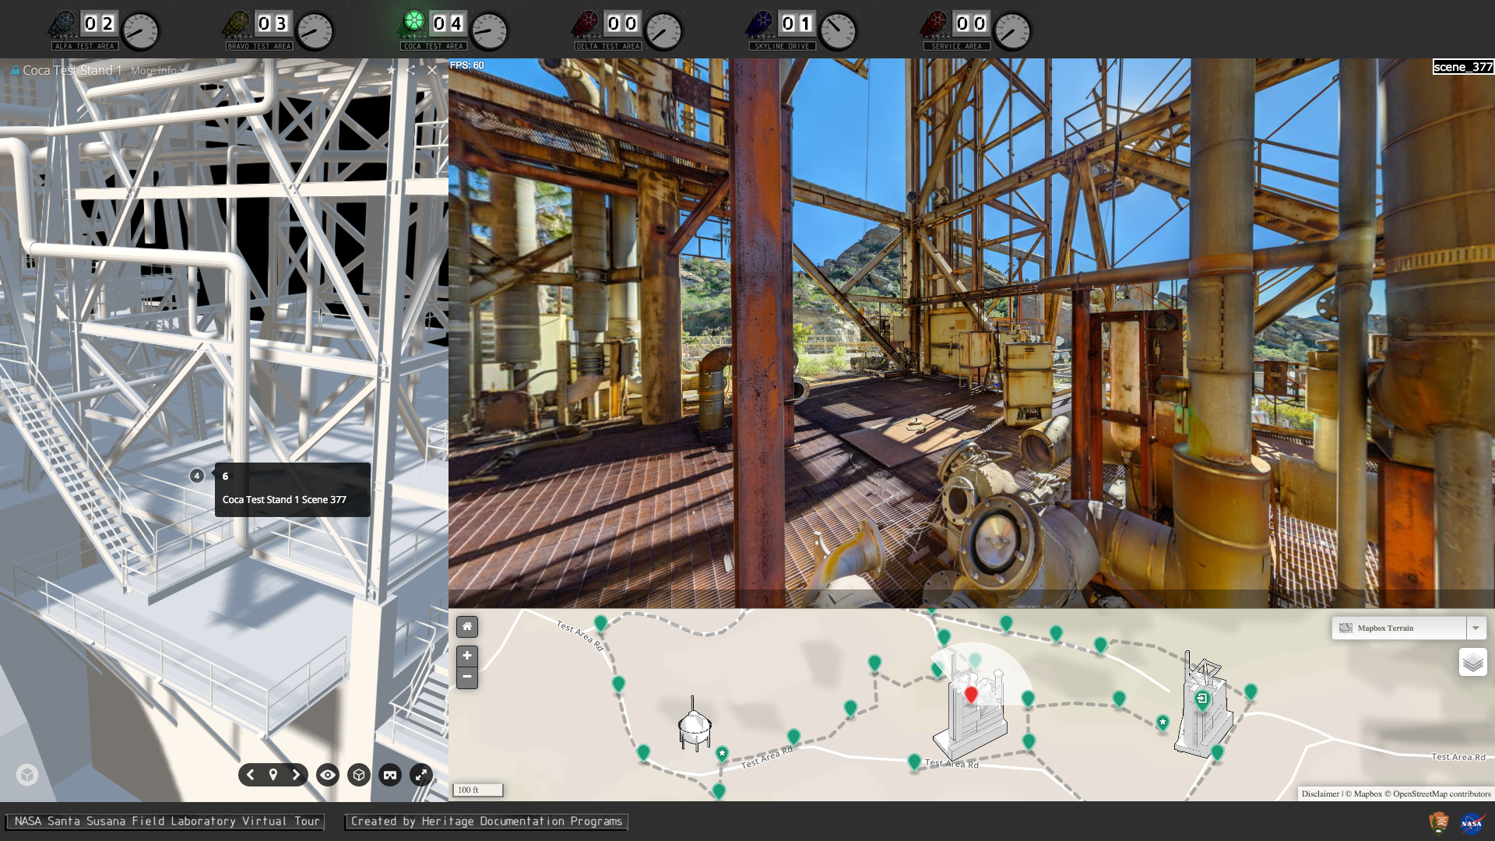Screen dimensions: 1495x841
Task: Favorite the model with the star icon
Action: point(392,70)
